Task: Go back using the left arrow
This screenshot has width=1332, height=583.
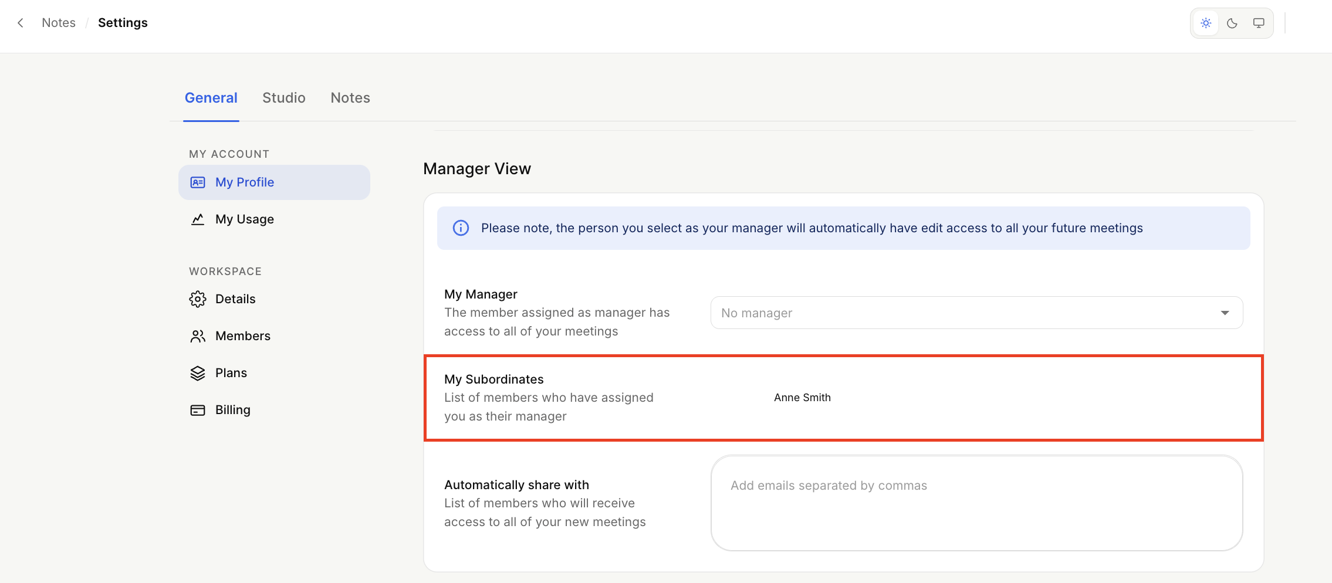Action: click(x=21, y=23)
